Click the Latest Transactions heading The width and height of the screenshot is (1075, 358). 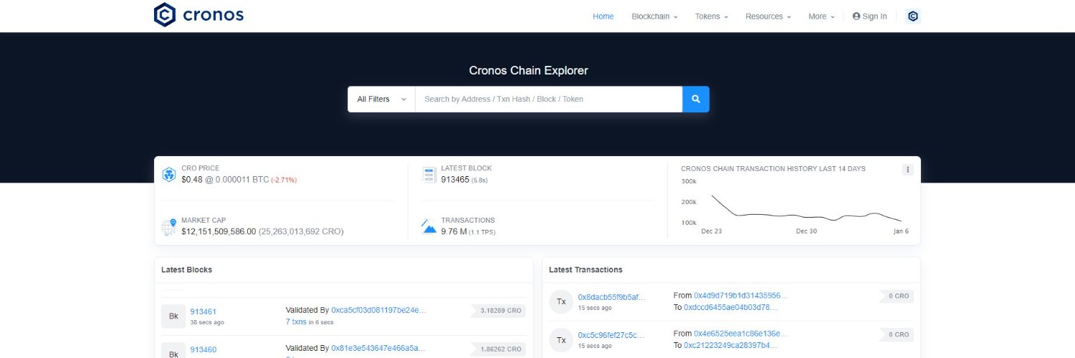[x=586, y=270]
